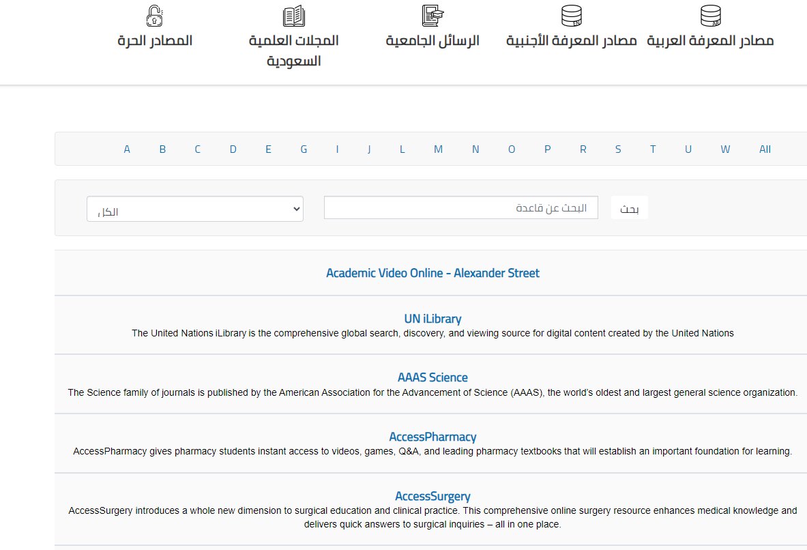Filter databases by letter W

[x=725, y=149]
